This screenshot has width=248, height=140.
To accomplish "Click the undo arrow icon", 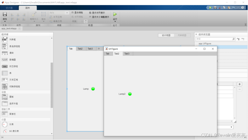I will pos(233,7).
